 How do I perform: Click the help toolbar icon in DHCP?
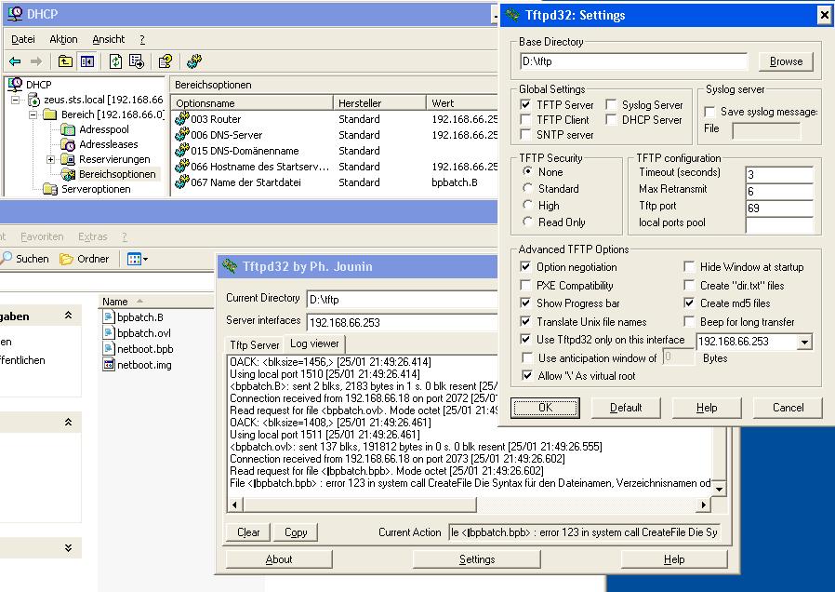[x=166, y=61]
